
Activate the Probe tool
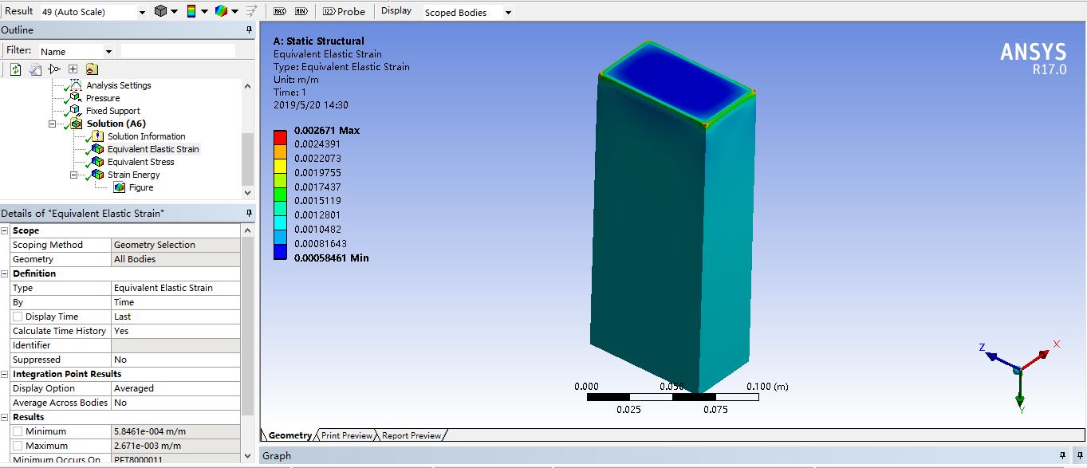tap(344, 11)
